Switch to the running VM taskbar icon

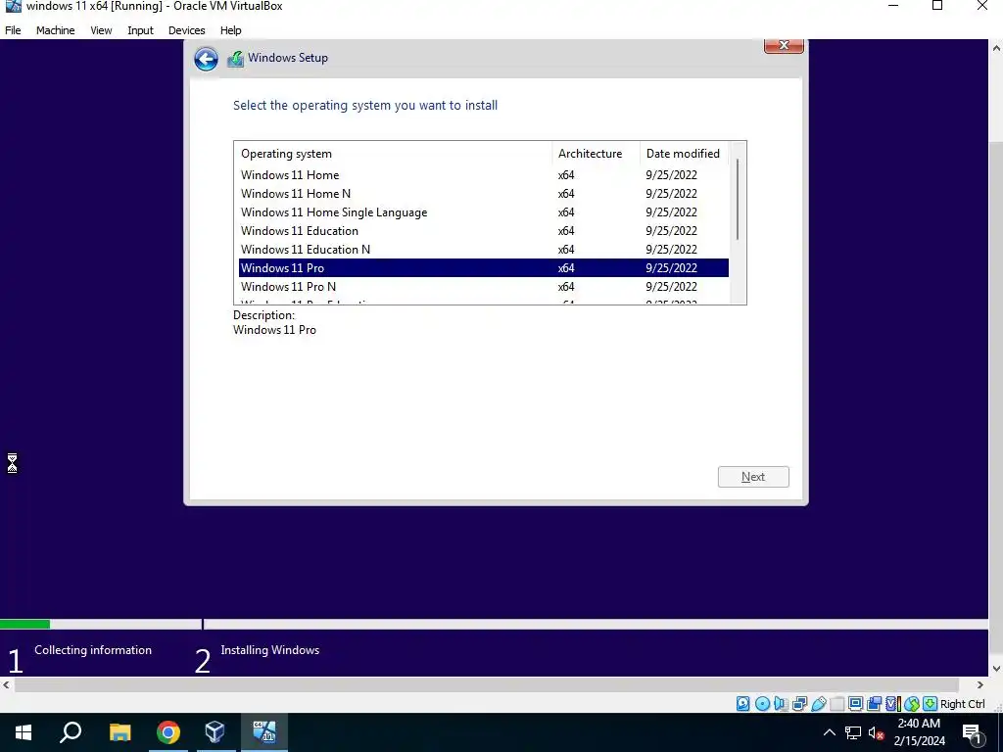pos(264,732)
